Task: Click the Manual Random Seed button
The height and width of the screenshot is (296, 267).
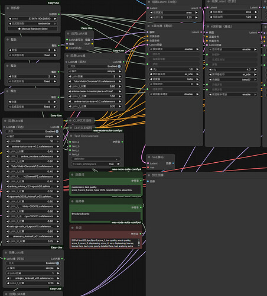Action: pyautogui.click(x=32, y=29)
